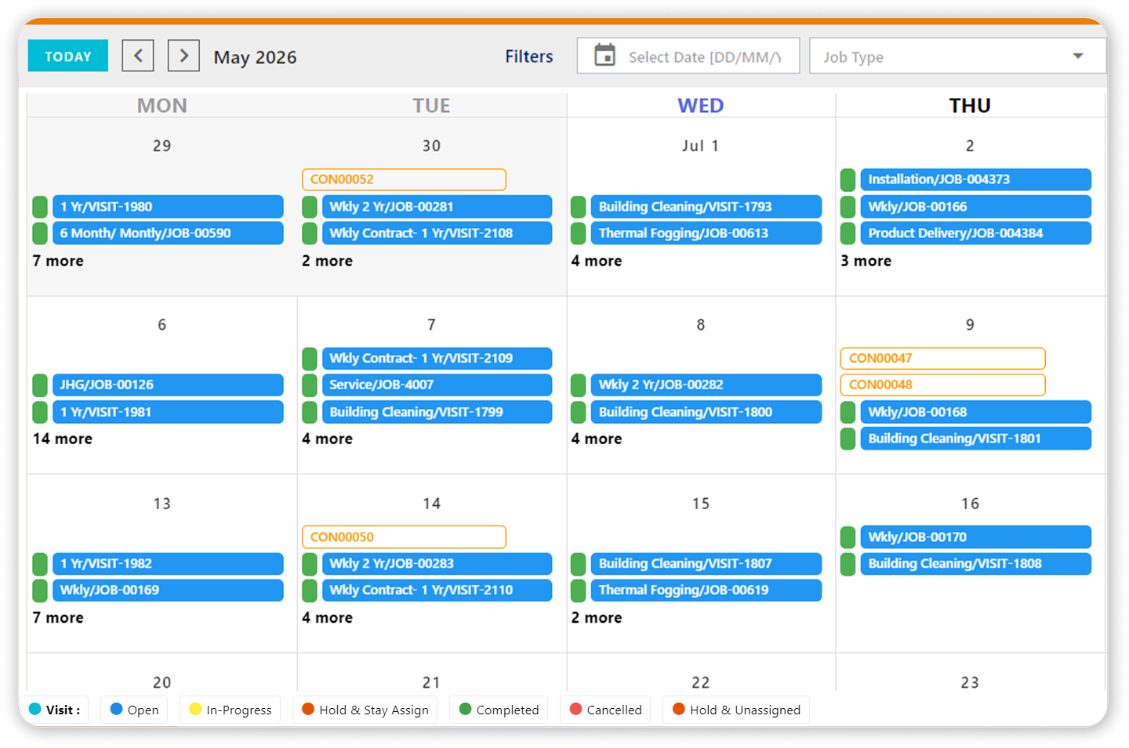Click the Open status legend item

coord(135,710)
